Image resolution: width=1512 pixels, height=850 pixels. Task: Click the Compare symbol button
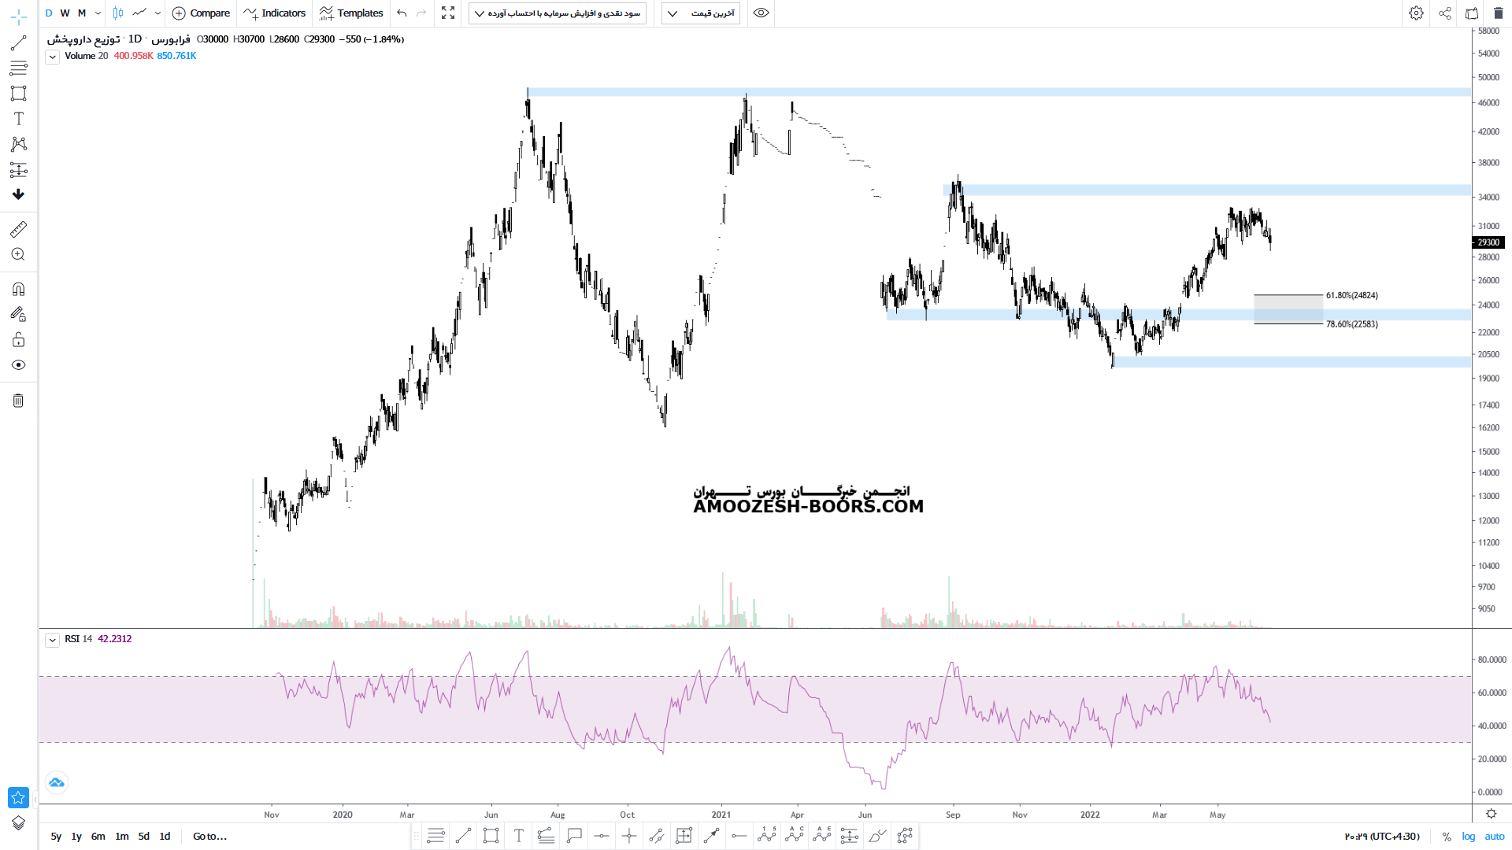click(201, 13)
